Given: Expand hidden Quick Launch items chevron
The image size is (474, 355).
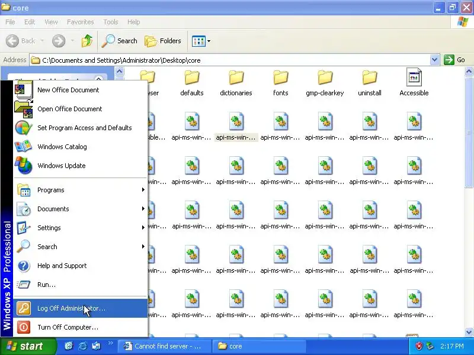Looking at the screenshot, I should (x=110, y=343).
